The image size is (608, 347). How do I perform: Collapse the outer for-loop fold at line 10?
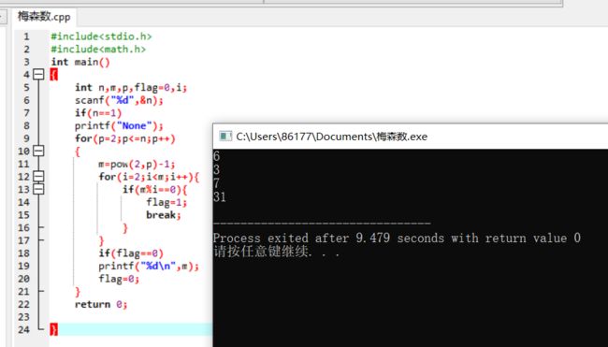pyautogui.click(x=38, y=151)
